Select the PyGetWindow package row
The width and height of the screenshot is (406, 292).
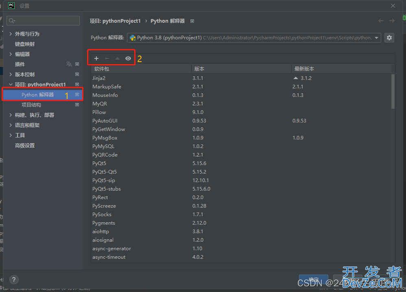coord(241,129)
